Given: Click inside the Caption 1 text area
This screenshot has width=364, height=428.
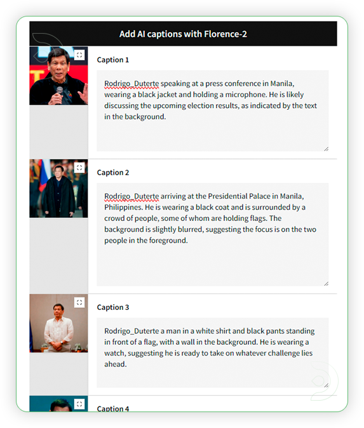Looking at the screenshot, I should click(x=212, y=110).
